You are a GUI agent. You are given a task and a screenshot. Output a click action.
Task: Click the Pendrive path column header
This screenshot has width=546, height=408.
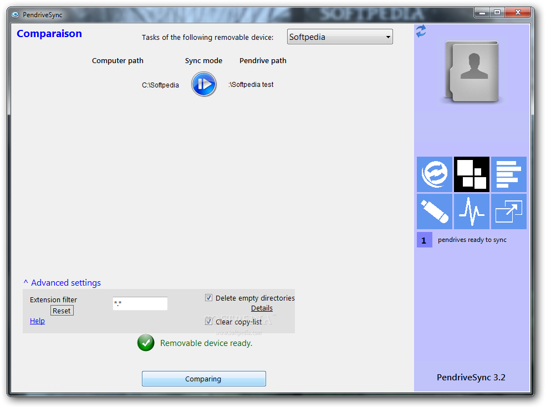263,60
